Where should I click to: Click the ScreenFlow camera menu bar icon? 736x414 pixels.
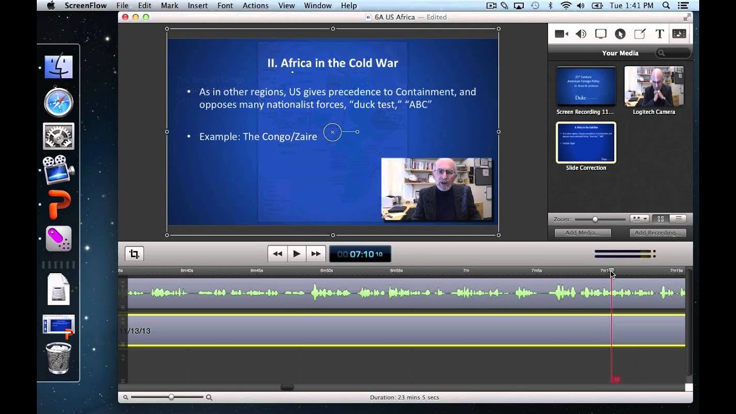coord(491,6)
